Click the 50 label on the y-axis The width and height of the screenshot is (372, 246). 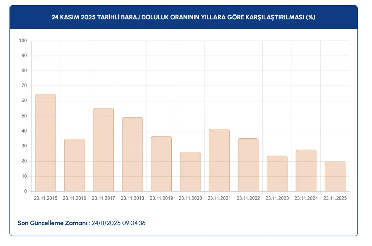click(x=24, y=116)
